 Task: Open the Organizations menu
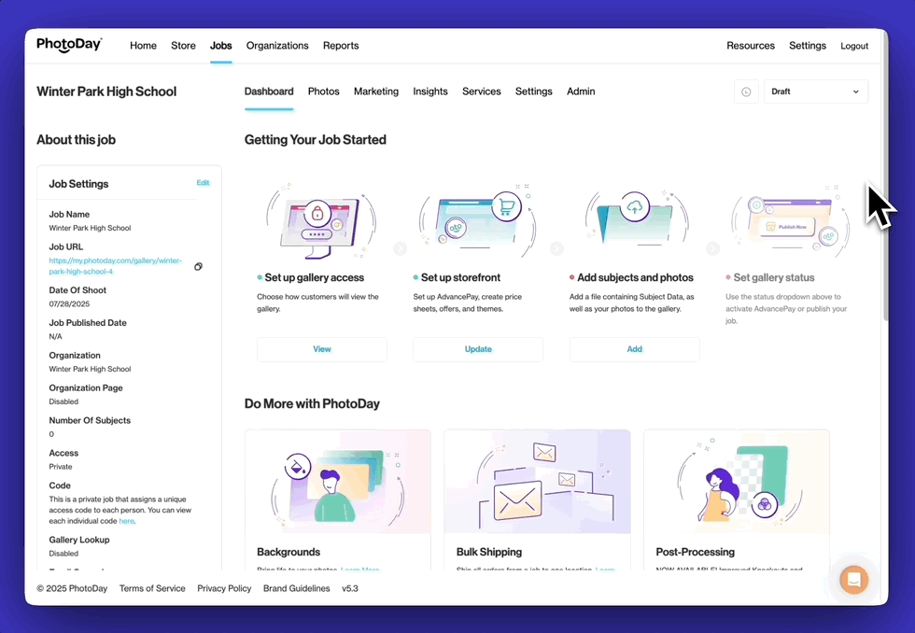tap(277, 46)
